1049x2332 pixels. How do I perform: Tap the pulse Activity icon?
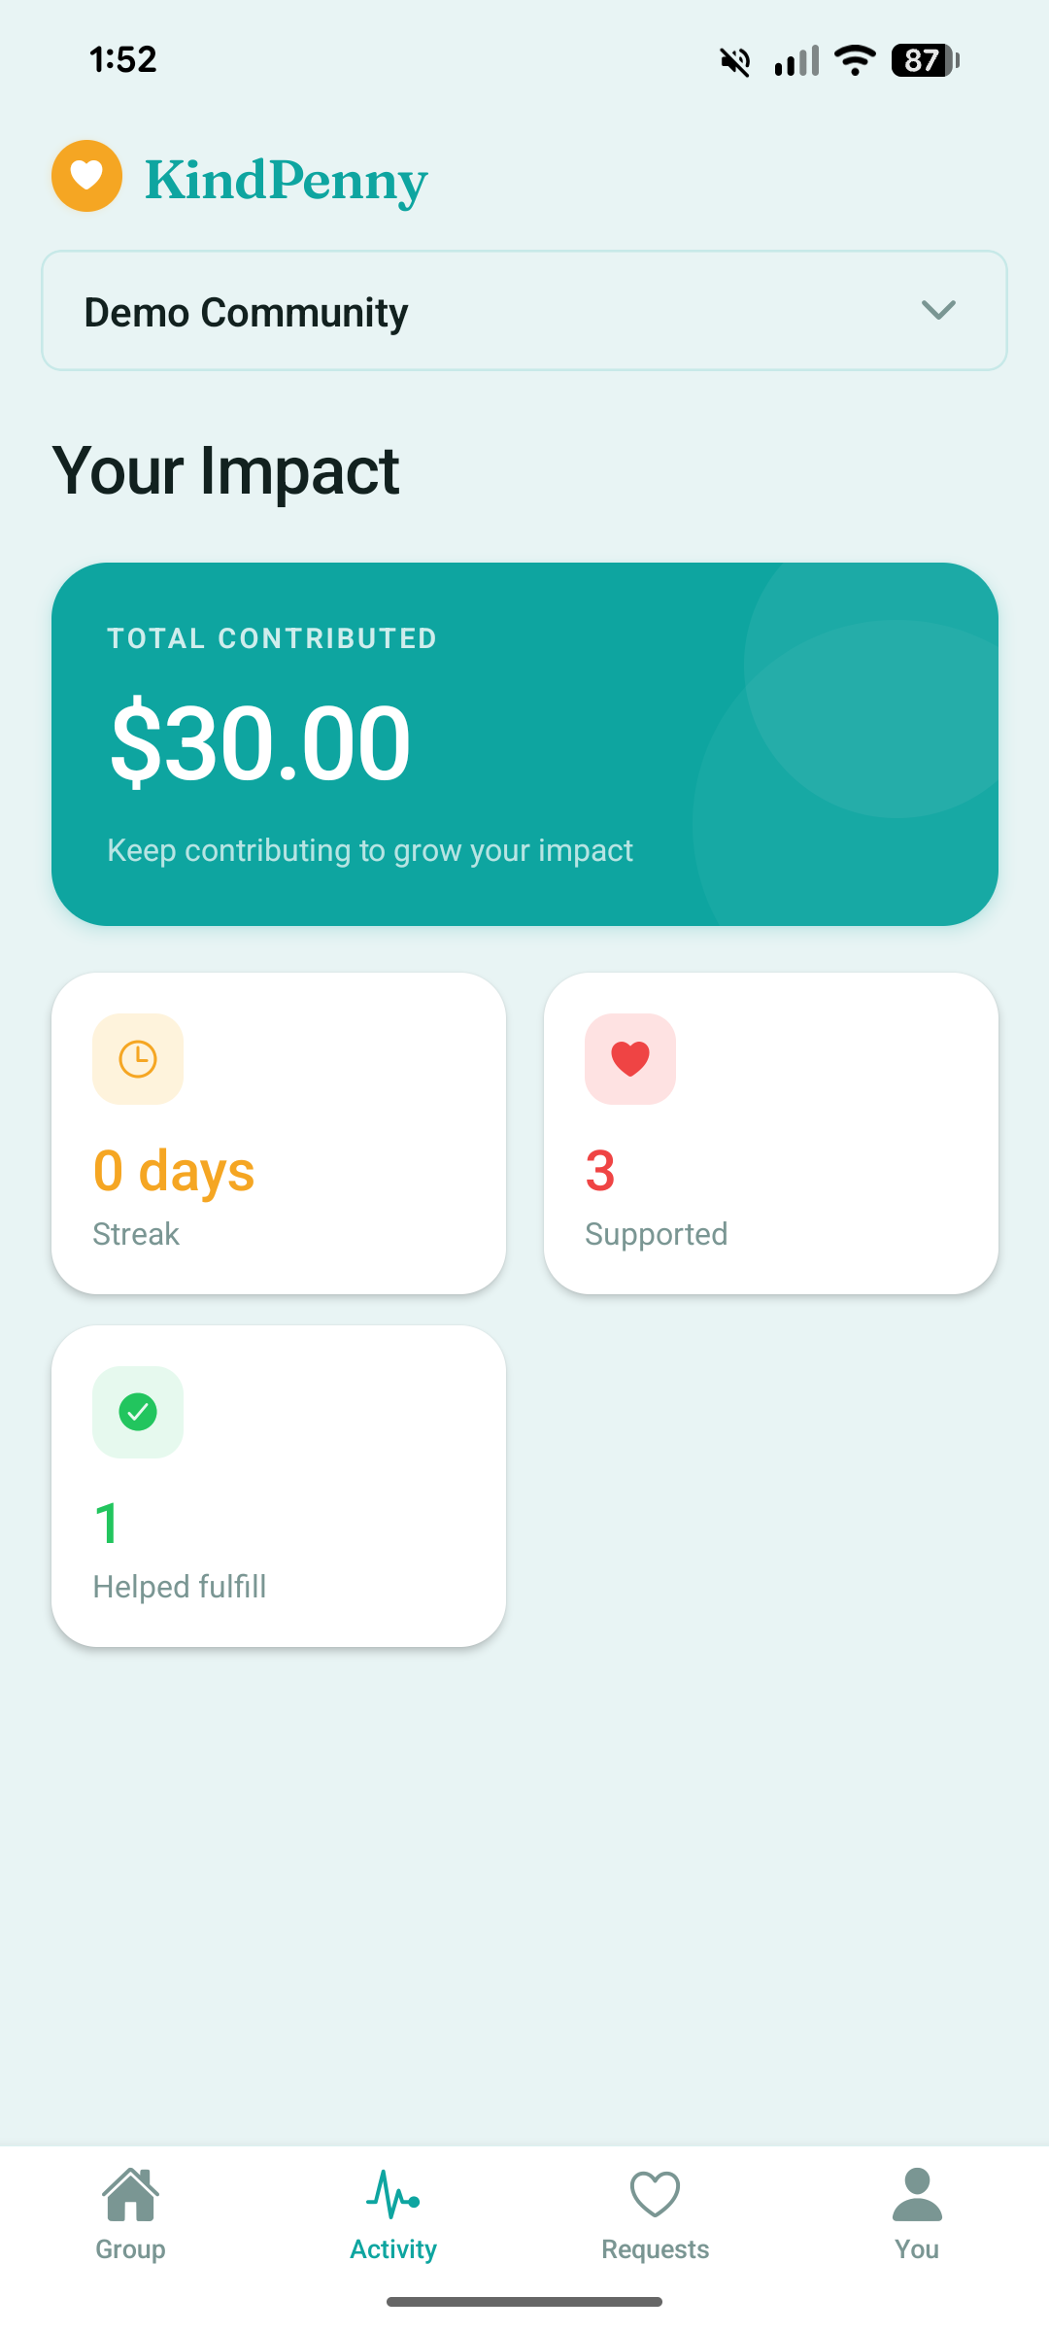[x=393, y=2194]
